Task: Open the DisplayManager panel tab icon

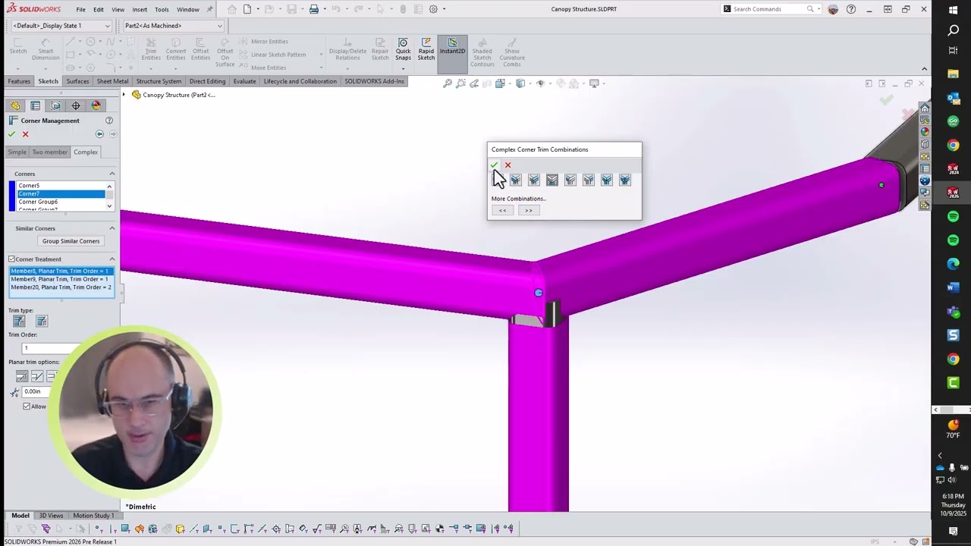Action: click(x=96, y=105)
